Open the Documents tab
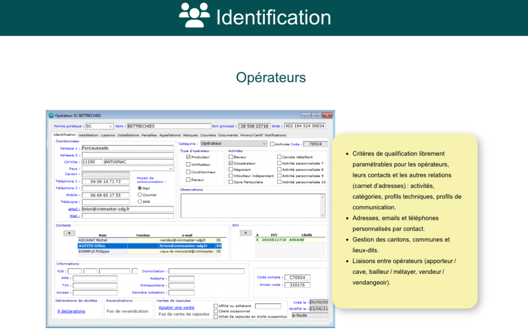Screen dimensions: 528x330 click(228, 135)
